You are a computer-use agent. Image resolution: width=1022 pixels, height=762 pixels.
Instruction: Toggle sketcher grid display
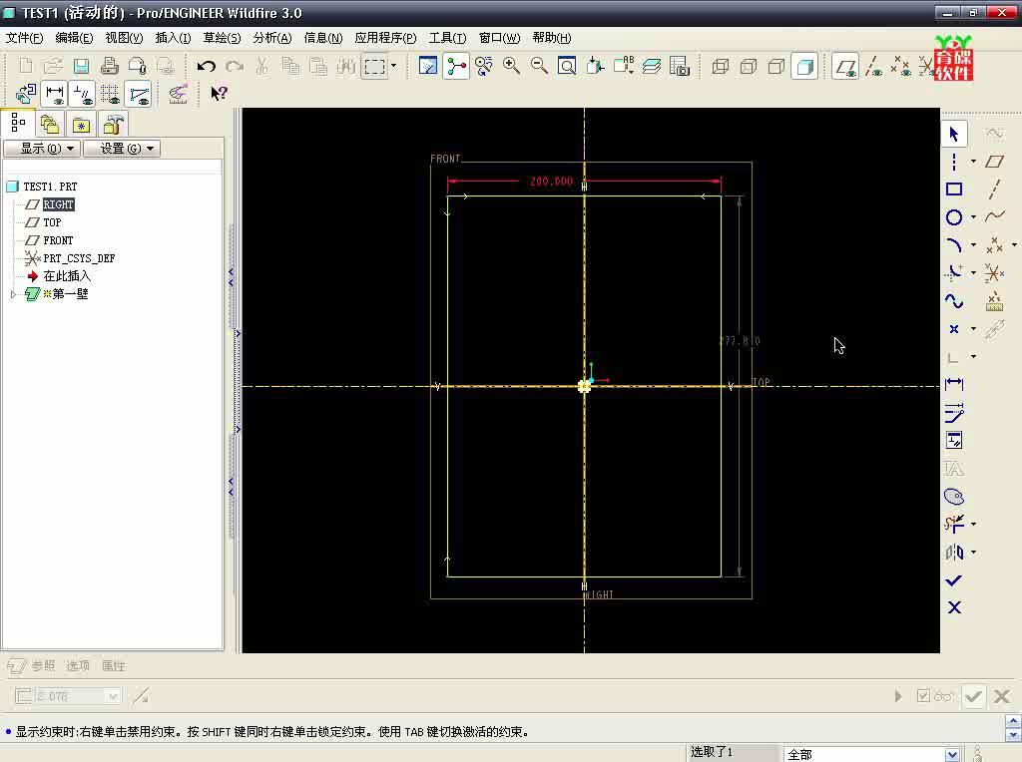coord(110,94)
